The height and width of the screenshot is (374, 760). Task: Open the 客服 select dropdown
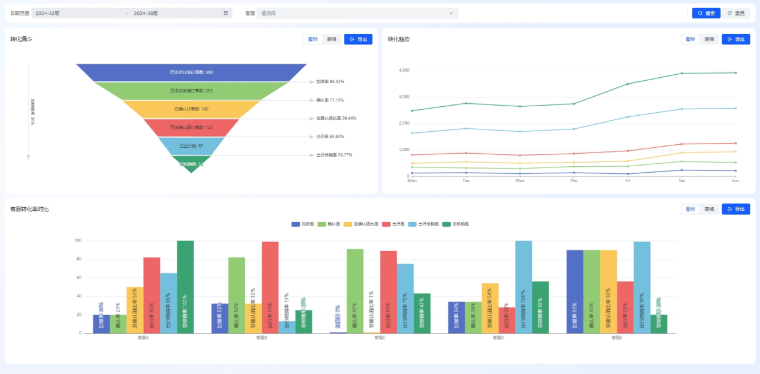click(x=357, y=13)
